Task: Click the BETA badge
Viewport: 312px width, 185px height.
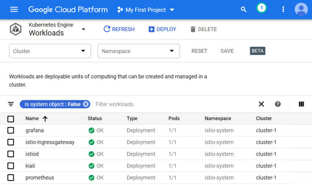Action: coord(257,51)
